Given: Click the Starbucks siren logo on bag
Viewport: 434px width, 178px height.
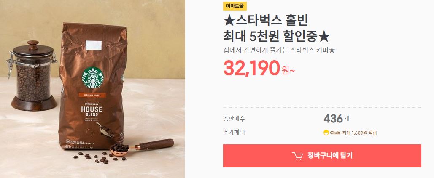Looking at the screenshot, I should [93, 77].
